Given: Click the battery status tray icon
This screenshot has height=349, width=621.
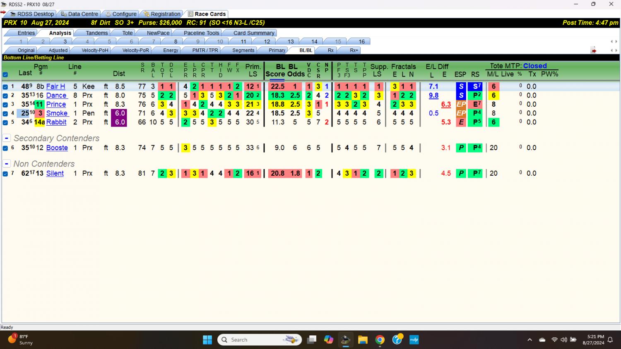Looking at the screenshot, I should click(573, 340).
